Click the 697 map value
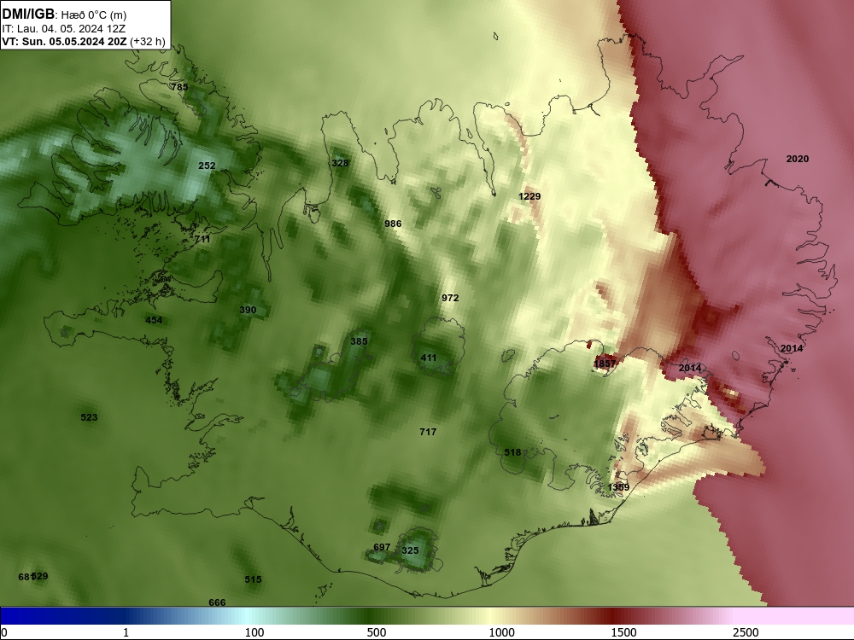The height and width of the screenshot is (640, 854). coord(382,547)
